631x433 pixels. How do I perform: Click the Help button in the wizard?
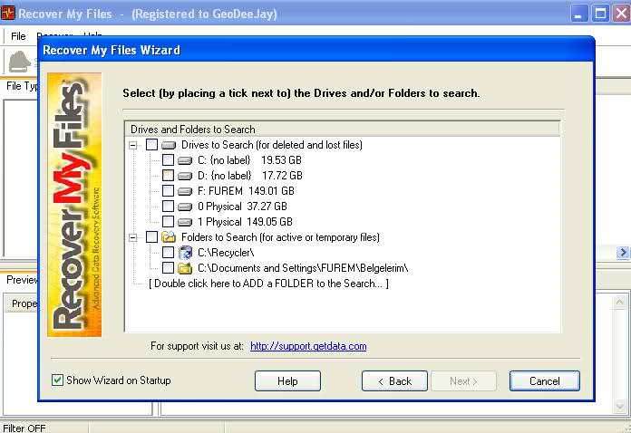(287, 380)
